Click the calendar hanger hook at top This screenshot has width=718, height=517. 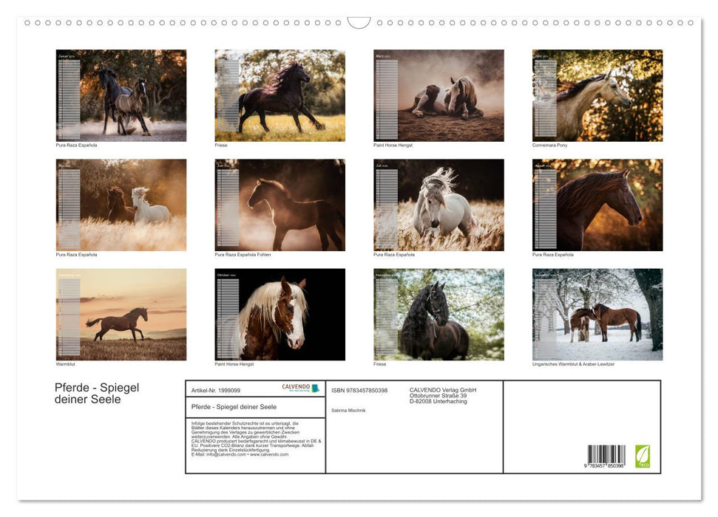point(359,23)
